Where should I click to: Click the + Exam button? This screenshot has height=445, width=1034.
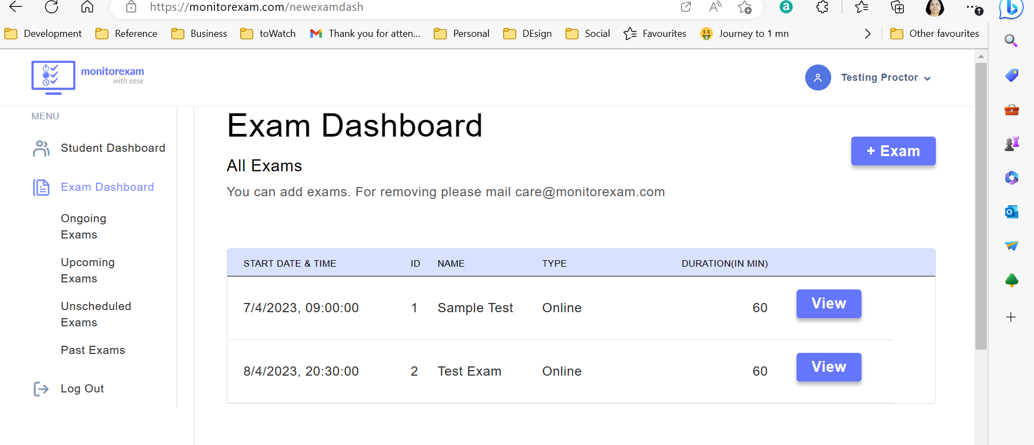893,151
